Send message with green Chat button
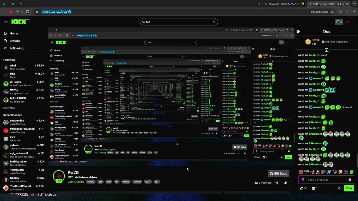This screenshot has width=358, height=201. pos(349,188)
